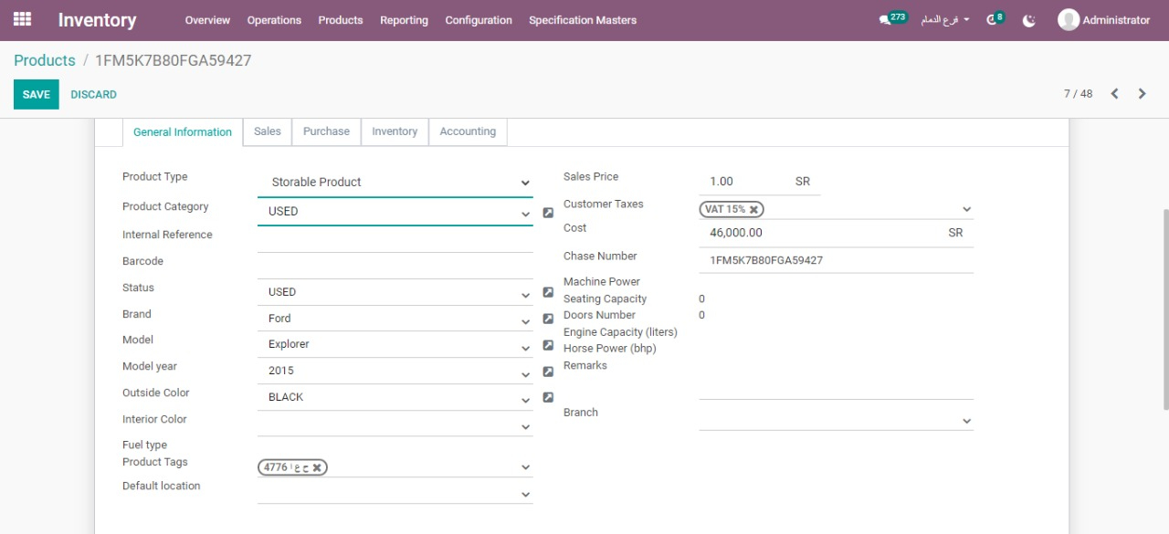The width and height of the screenshot is (1169, 534).
Task: Open external link for Product Category USED
Action: coord(548,213)
